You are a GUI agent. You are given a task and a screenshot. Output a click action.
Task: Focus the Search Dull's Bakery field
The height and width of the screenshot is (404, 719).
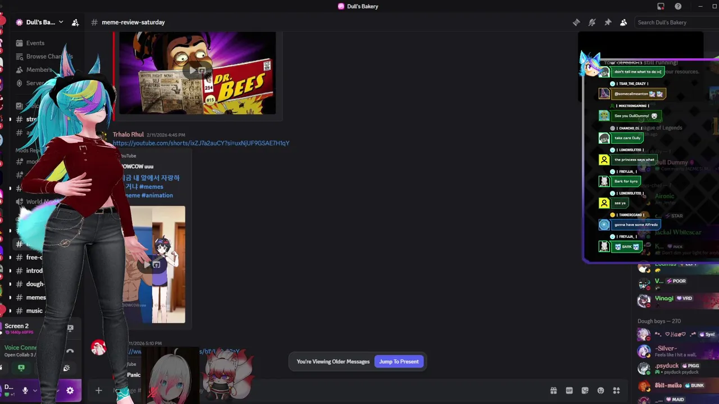[x=676, y=22]
